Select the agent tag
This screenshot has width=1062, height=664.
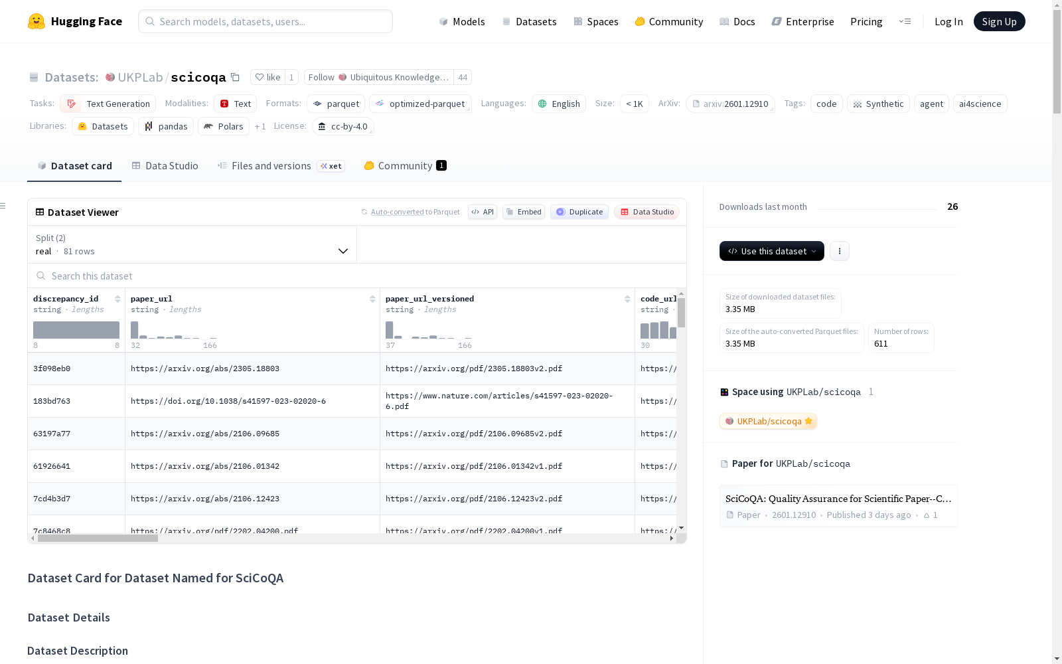(x=931, y=104)
